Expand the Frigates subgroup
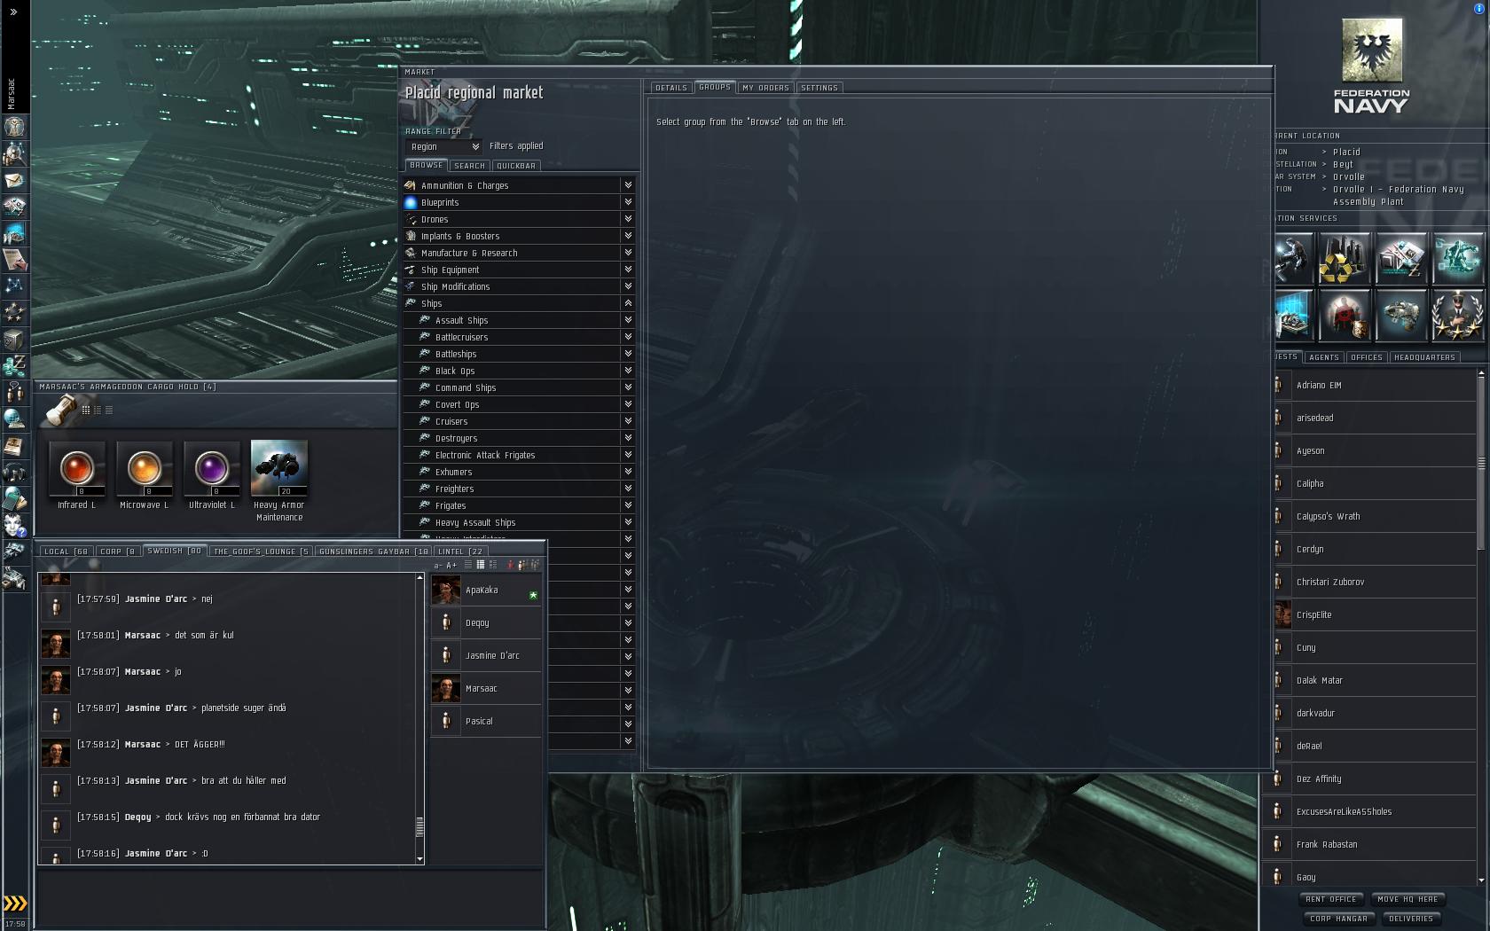 (628, 505)
